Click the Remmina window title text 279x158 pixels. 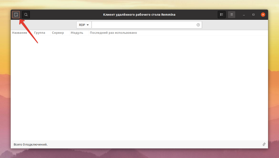point(139,14)
